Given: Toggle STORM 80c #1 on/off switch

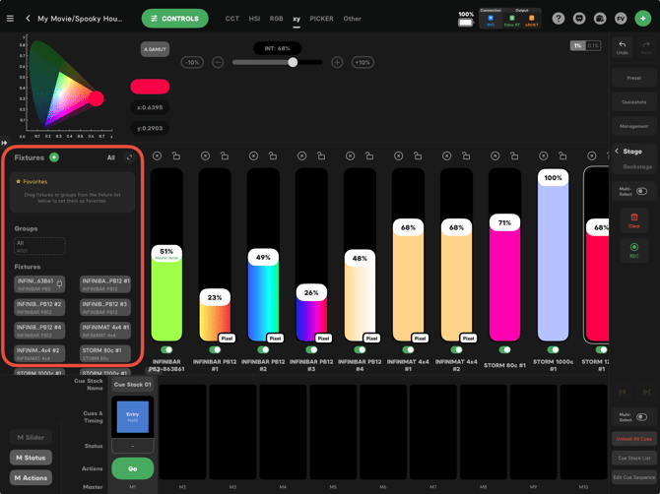Looking at the screenshot, I should (x=504, y=349).
